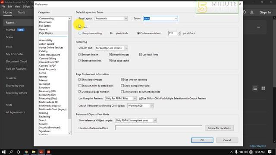Open the Zoom dropdown

pos(160,19)
